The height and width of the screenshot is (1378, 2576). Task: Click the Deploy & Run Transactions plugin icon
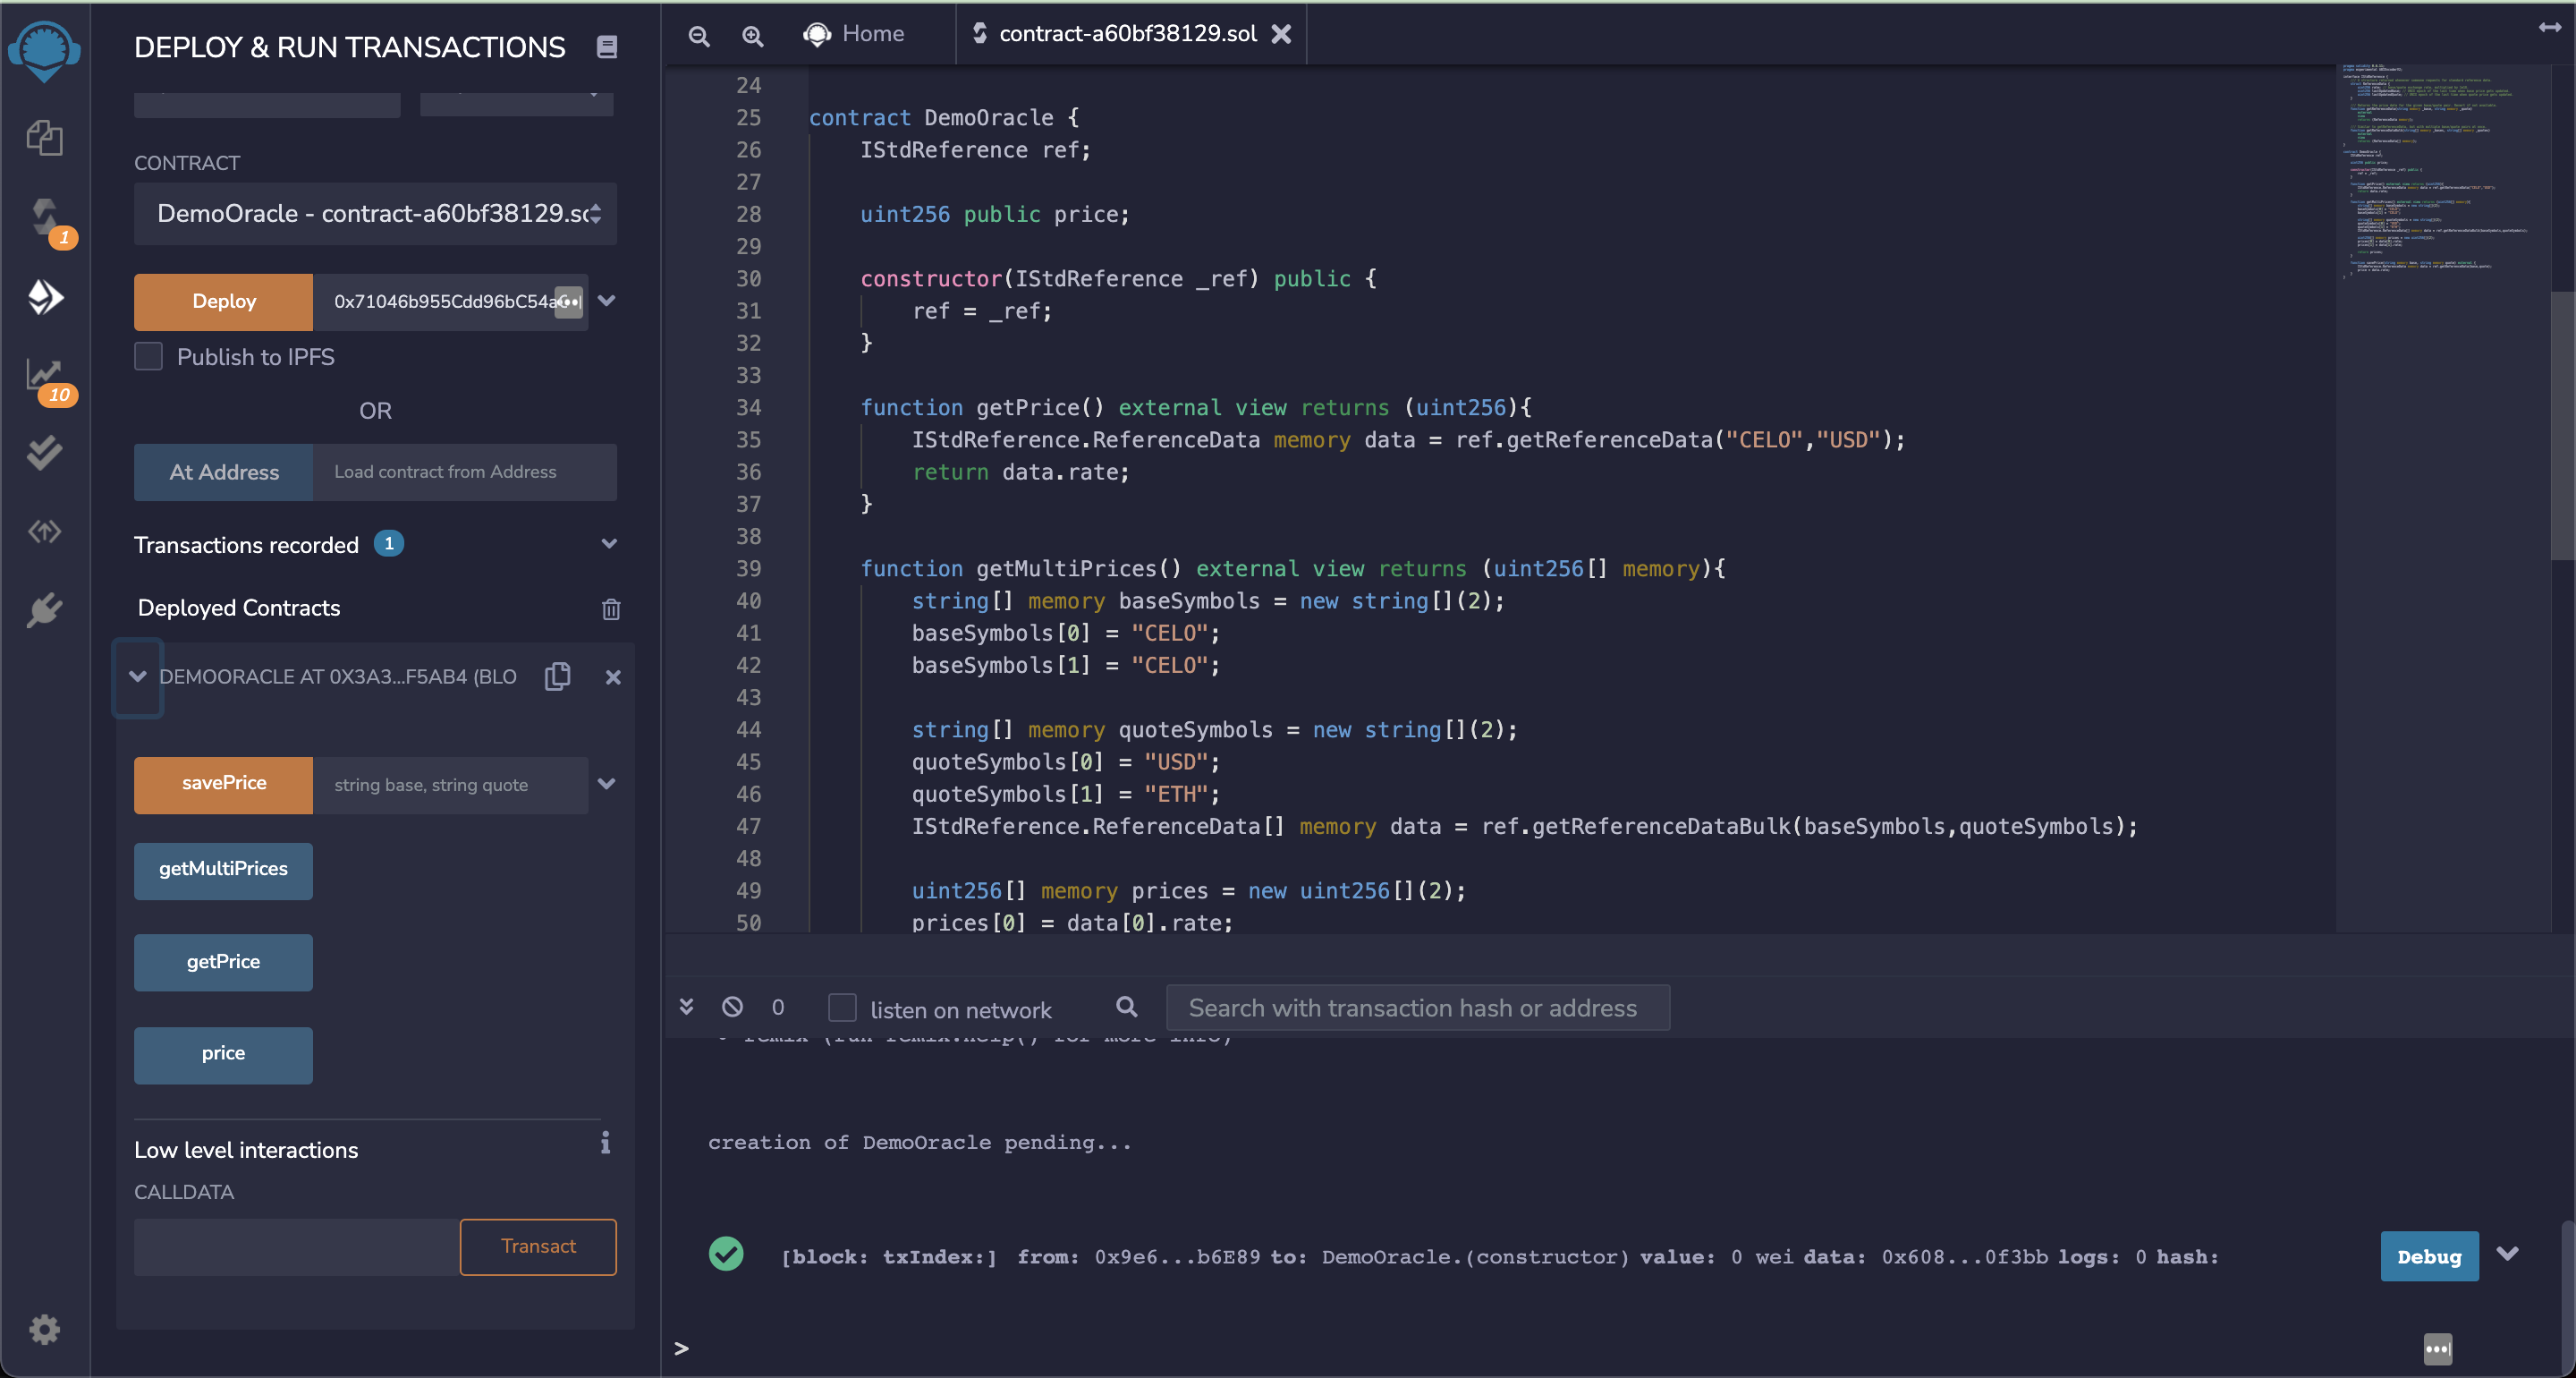coord(46,297)
